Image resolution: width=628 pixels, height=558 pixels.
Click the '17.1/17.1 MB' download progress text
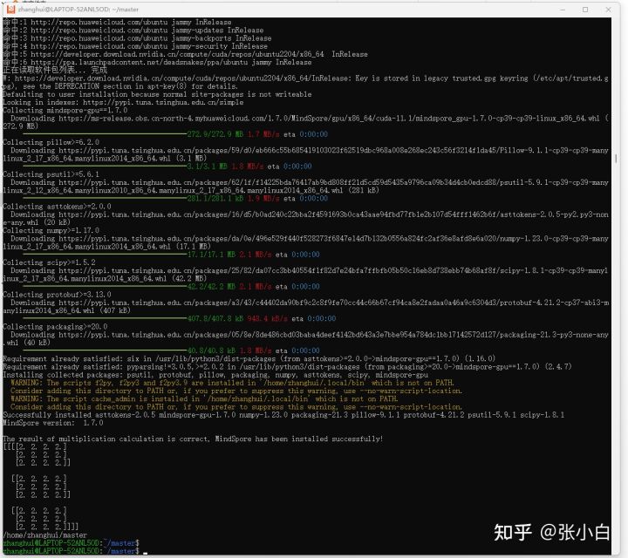[211, 255]
